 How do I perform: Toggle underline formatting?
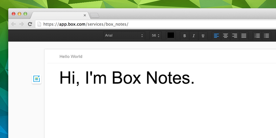203,36
